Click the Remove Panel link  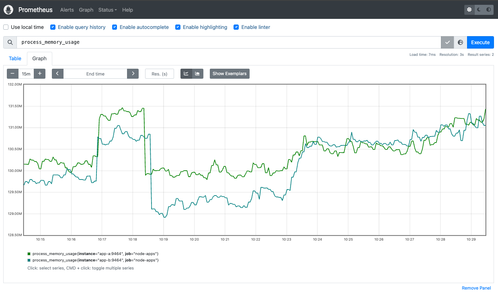coord(476,288)
